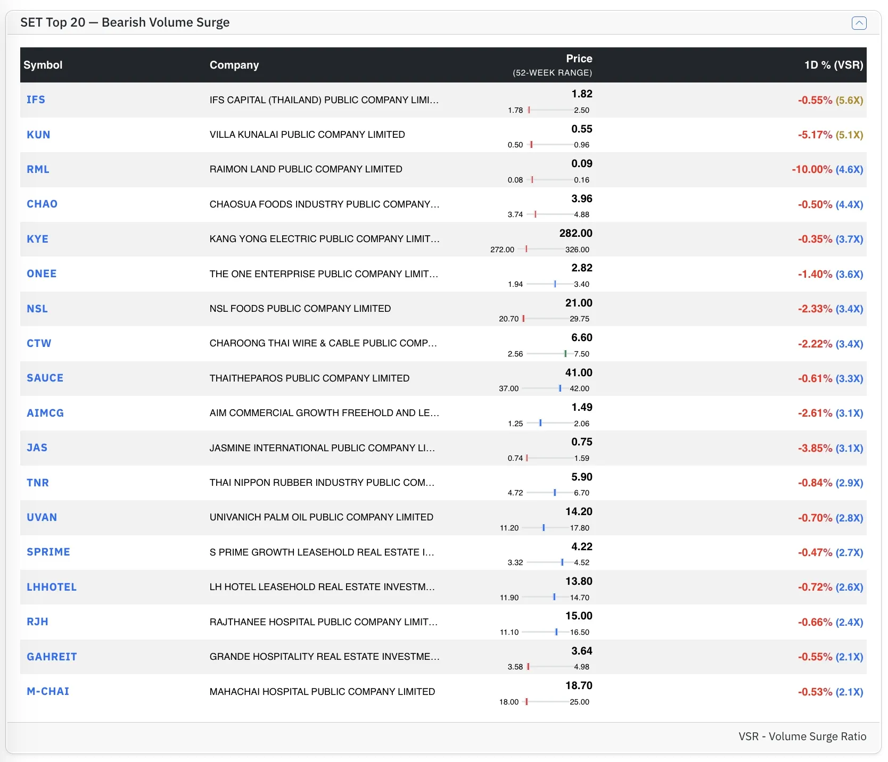Open the SAUCE symbol link
Image resolution: width=888 pixels, height=762 pixels.
tap(45, 378)
